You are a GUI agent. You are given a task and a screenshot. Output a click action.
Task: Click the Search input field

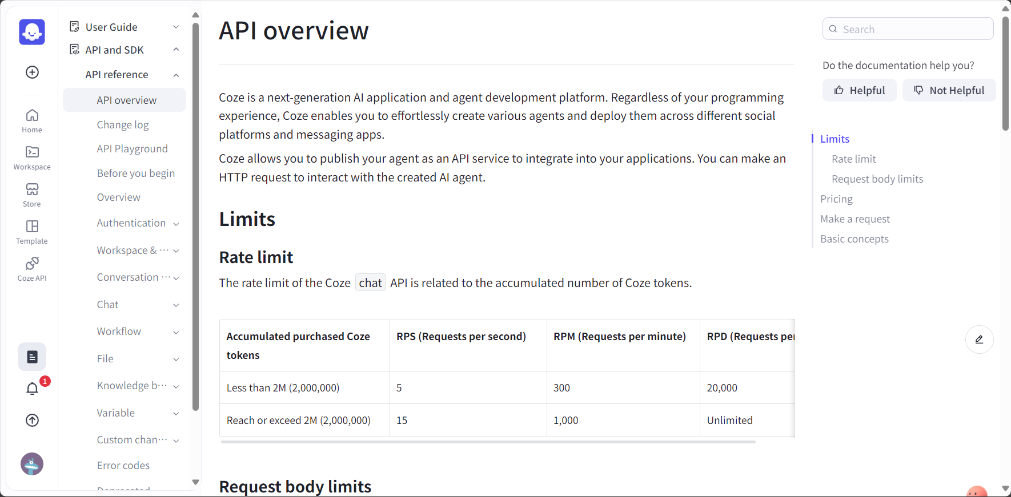point(908,29)
